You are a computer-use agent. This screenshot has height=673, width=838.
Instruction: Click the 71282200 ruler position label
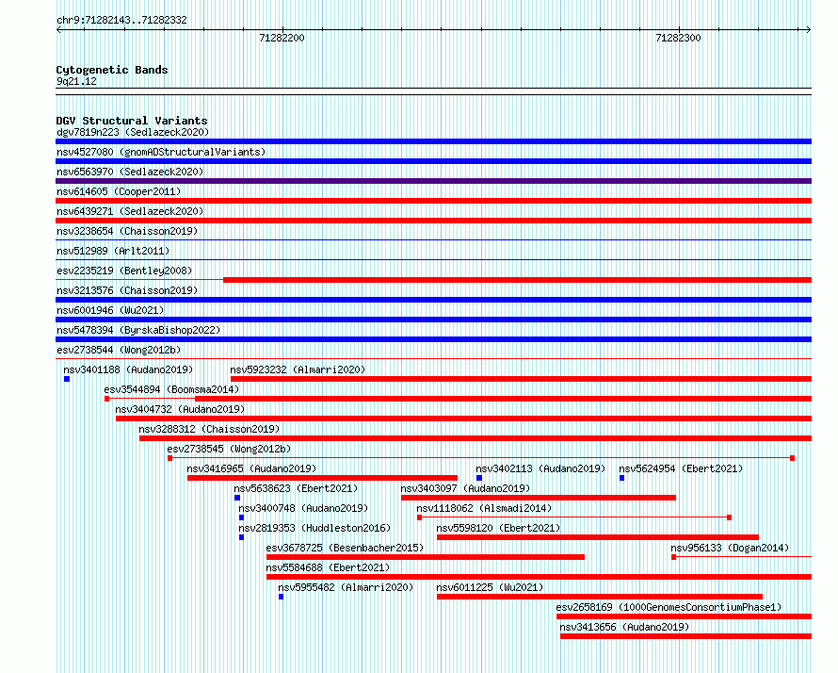click(x=282, y=38)
